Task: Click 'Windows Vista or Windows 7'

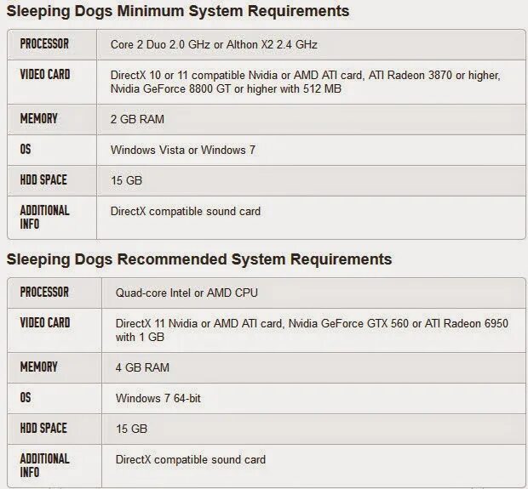Action: click(183, 150)
